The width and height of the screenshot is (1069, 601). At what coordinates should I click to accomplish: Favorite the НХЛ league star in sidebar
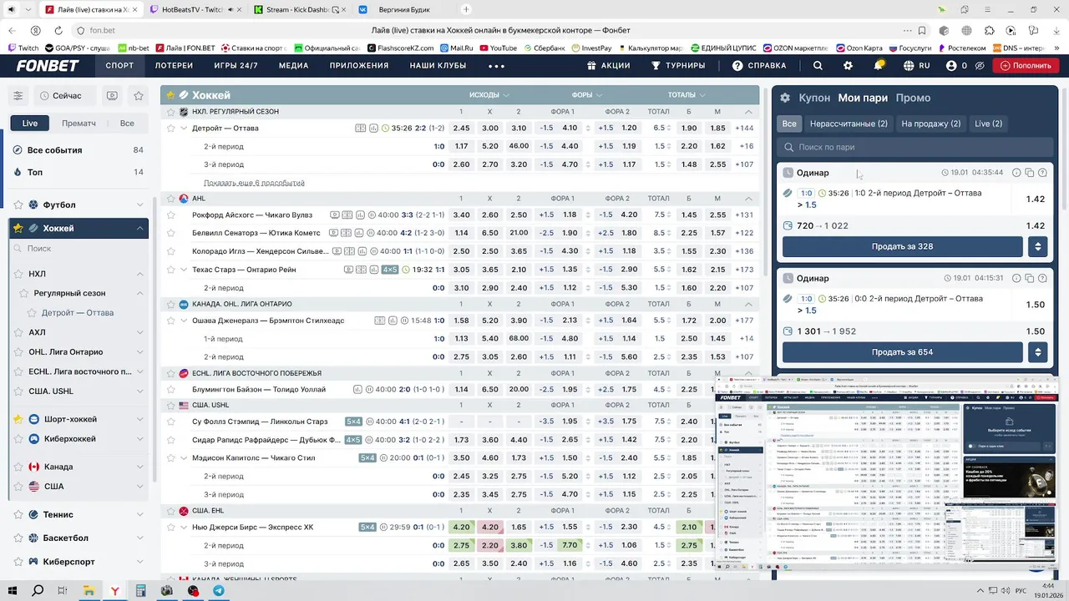18,274
